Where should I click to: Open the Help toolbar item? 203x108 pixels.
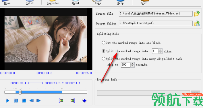(x=120, y=3)
